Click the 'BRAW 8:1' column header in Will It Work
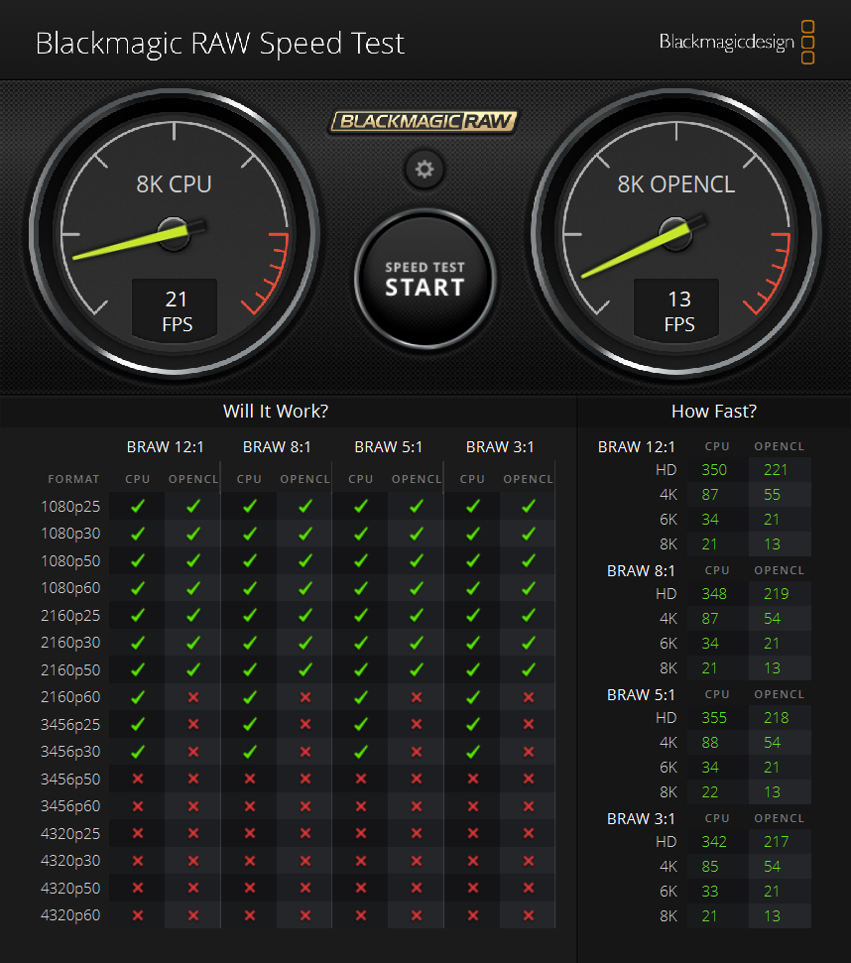Viewport: 851px width, 963px height. 277,447
